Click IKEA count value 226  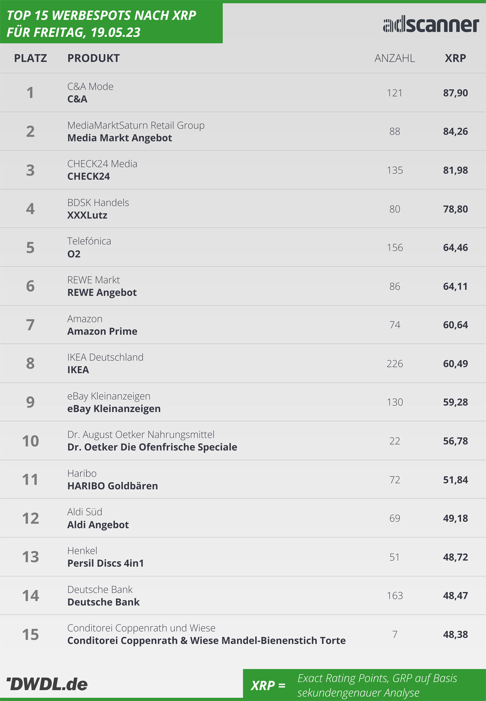(x=395, y=364)
